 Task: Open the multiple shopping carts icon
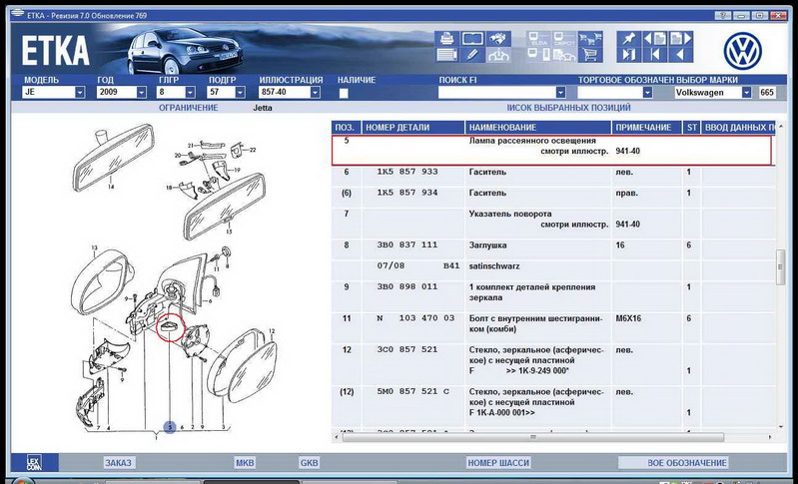pos(590,39)
